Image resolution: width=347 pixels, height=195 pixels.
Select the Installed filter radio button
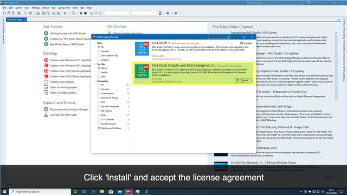click(99, 51)
